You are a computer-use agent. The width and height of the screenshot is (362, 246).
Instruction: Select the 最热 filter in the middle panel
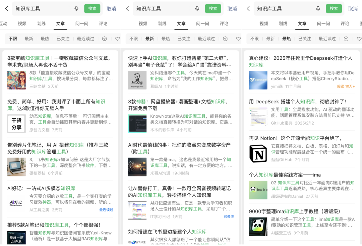[x=166, y=39]
